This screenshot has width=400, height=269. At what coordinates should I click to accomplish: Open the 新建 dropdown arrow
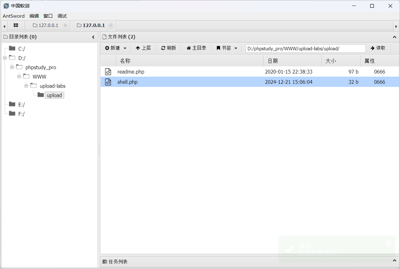pos(125,48)
